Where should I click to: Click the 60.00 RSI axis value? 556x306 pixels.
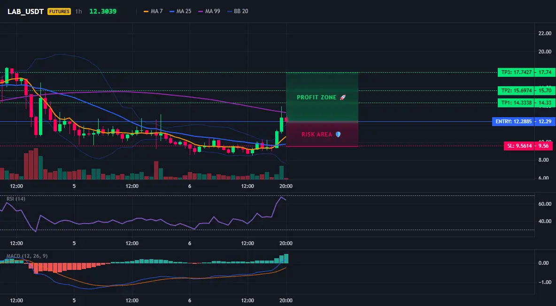click(545, 204)
